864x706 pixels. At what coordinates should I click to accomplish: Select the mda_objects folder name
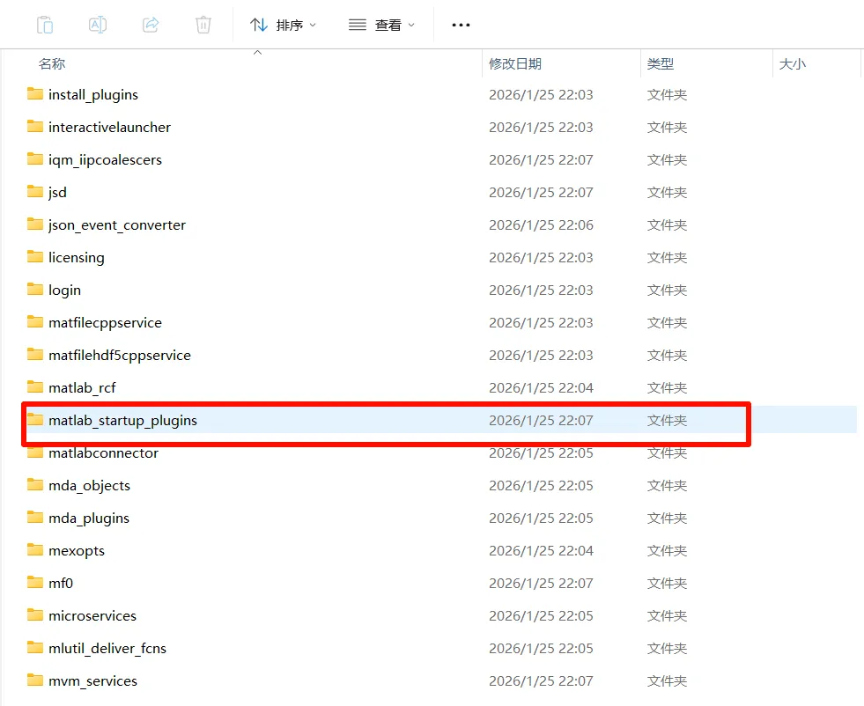[89, 486]
